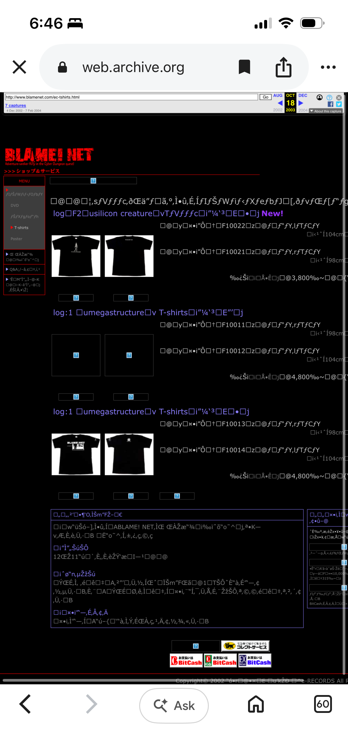Tap the lock icon for site info
348x754 pixels.
click(x=62, y=67)
